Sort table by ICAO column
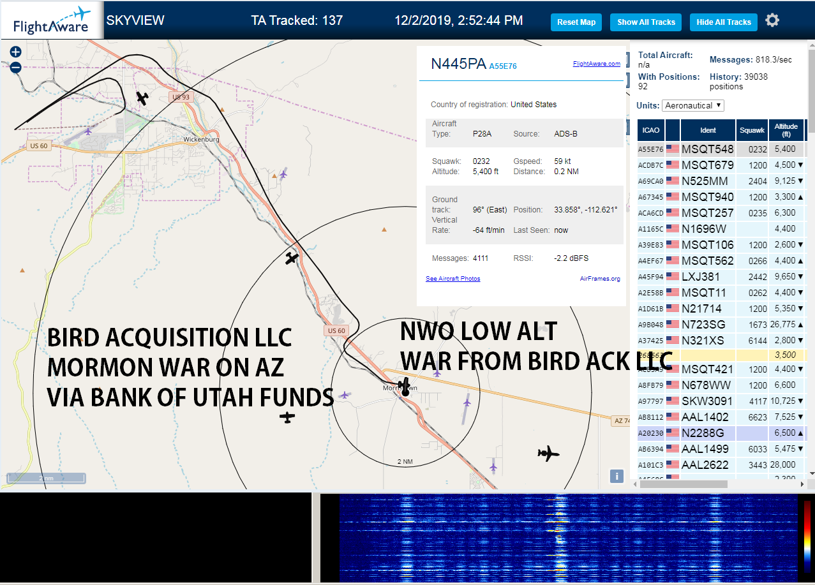Screen dimensions: 815x585 point(651,130)
